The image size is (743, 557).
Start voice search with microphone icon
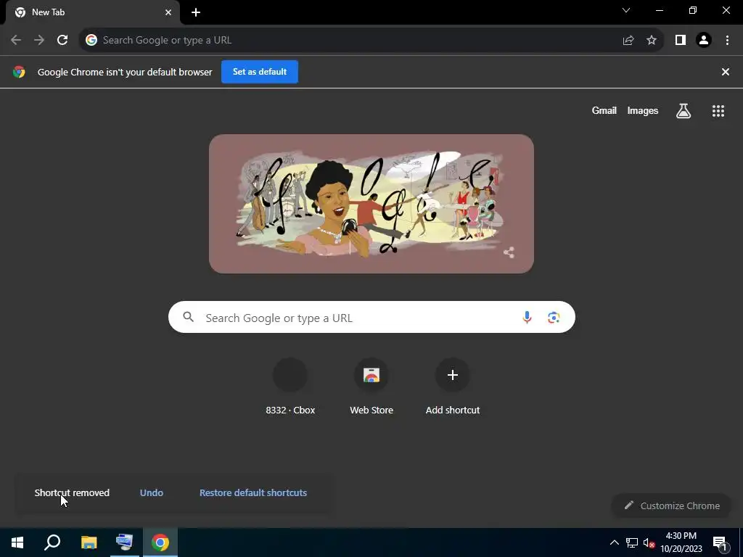pos(527,318)
